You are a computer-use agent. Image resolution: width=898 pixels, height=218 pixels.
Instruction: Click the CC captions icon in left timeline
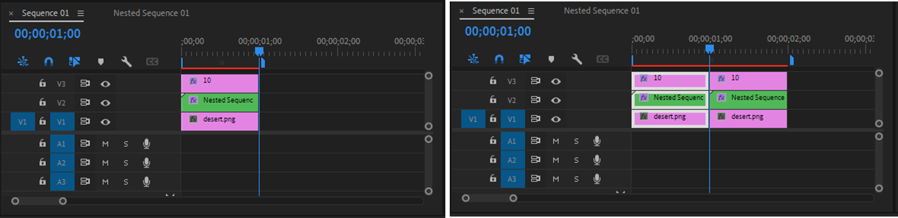[152, 62]
